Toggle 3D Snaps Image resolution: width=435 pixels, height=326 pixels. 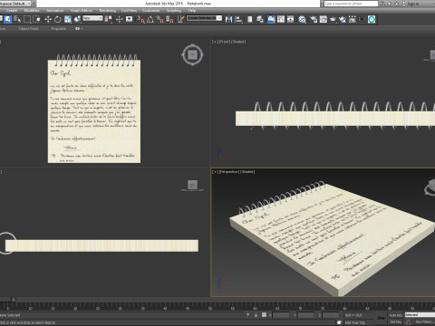140,20
